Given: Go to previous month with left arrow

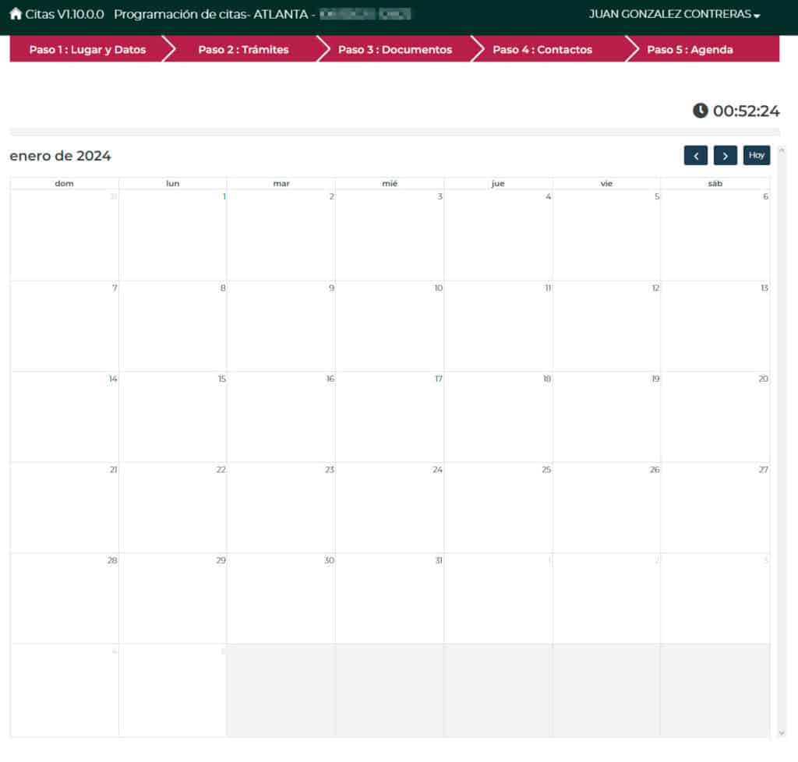Looking at the screenshot, I should (695, 156).
